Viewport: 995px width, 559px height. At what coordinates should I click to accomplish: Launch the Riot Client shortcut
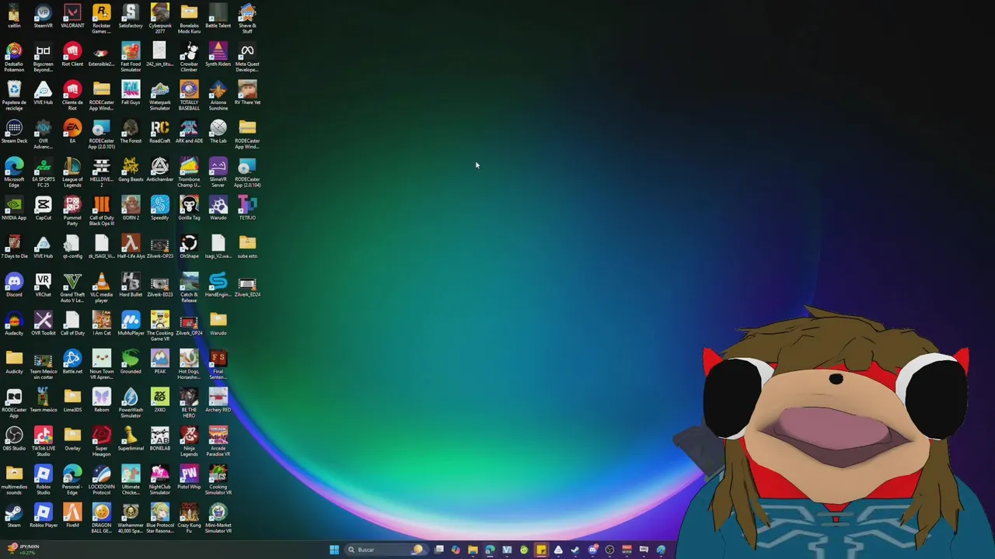(72, 55)
